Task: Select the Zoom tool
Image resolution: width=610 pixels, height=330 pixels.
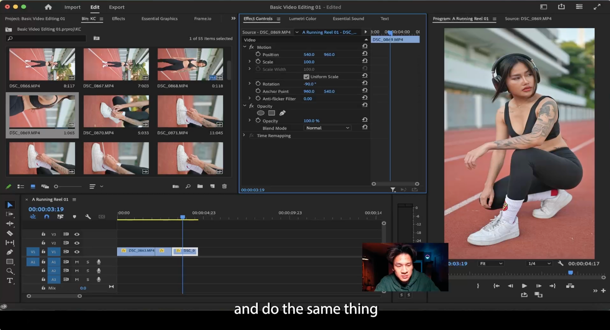Action: pos(10,271)
